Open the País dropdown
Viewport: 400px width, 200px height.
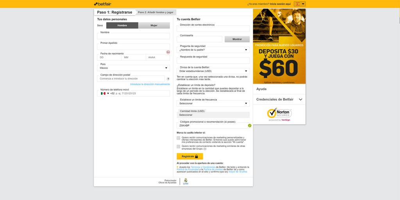(134, 68)
